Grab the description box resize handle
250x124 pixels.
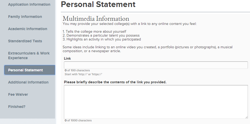click(x=246, y=117)
